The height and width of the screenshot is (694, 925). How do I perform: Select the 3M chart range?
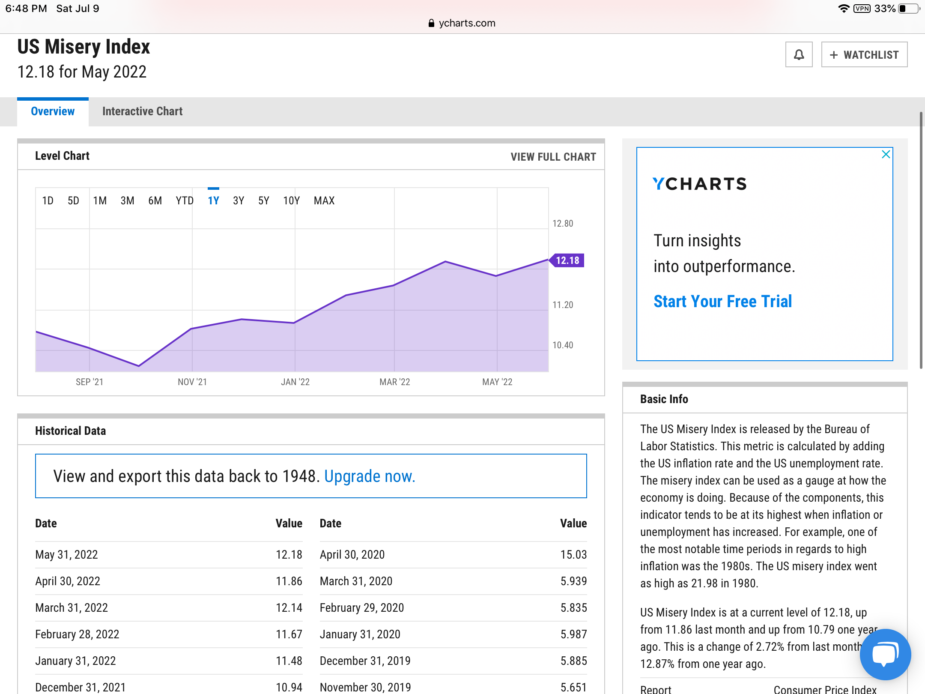coord(127,200)
